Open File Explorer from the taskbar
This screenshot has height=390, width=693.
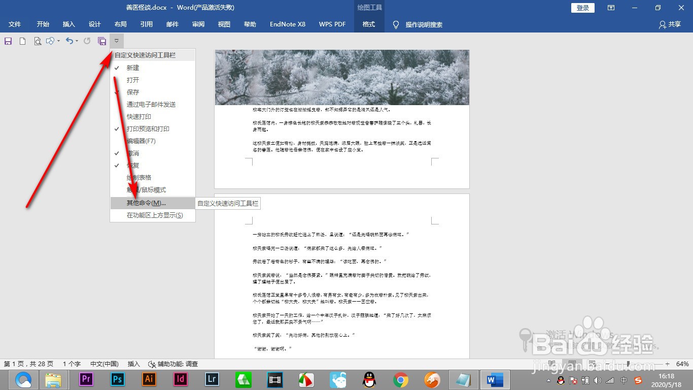pos(54,379)
